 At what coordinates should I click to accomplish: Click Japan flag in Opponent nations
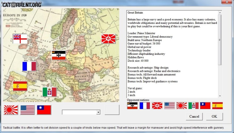point(181,106)
